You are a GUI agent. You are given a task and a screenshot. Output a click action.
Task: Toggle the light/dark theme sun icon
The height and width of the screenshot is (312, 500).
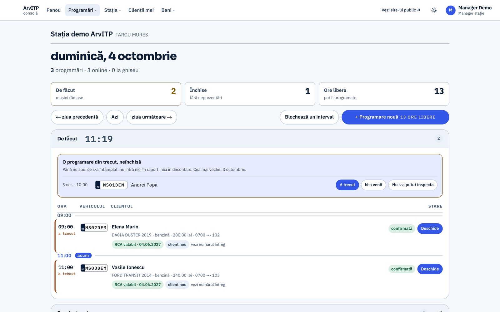pyautogui.click(x=434, y=10)
